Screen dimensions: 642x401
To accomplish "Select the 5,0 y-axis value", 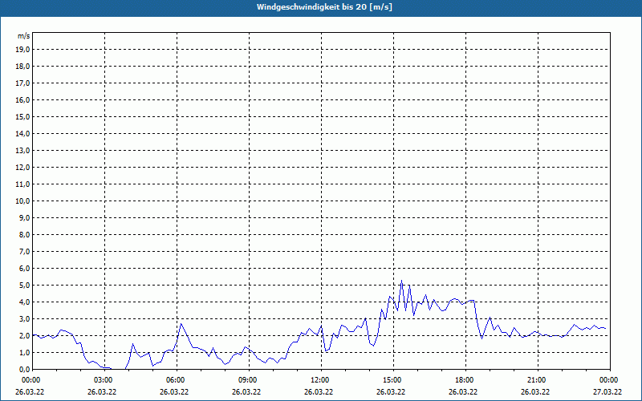I will [x=24, y=285].
